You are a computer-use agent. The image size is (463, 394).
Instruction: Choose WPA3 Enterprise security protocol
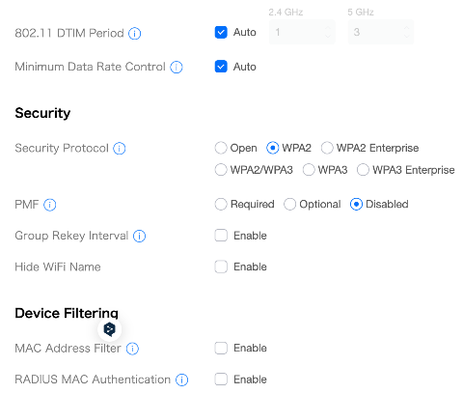coord(363,170)
